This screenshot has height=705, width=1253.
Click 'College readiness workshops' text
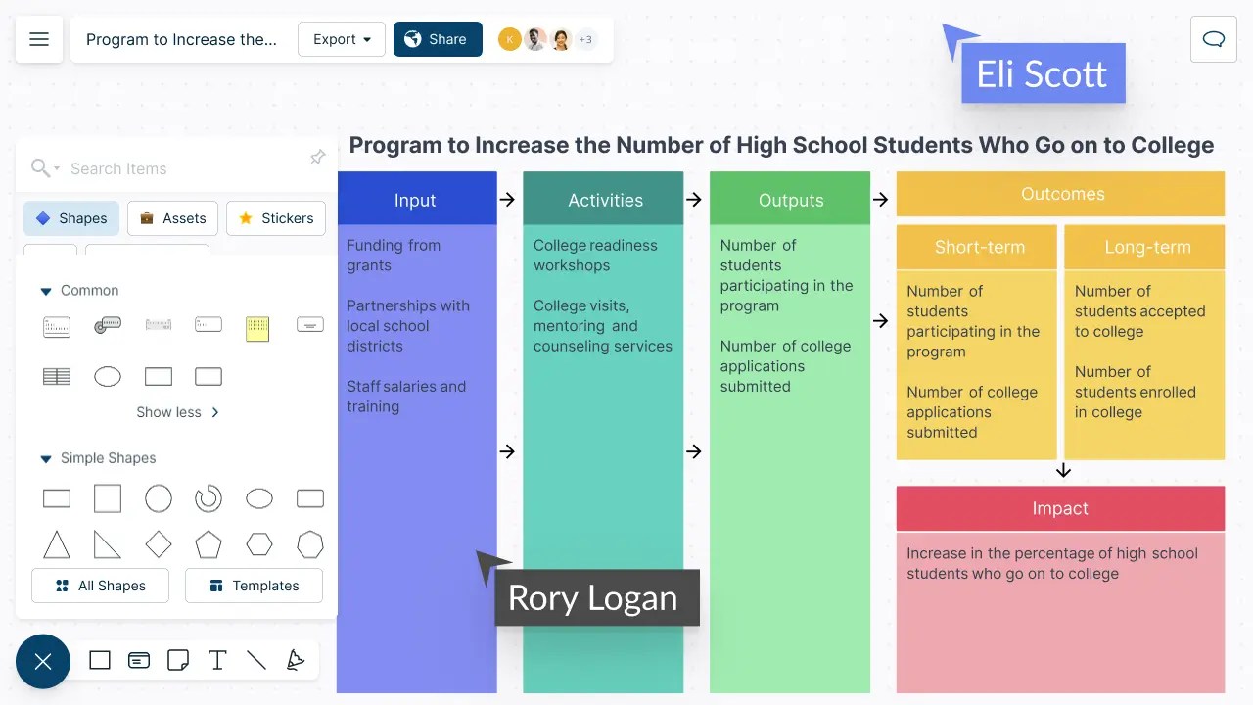(x=595, y=256)
